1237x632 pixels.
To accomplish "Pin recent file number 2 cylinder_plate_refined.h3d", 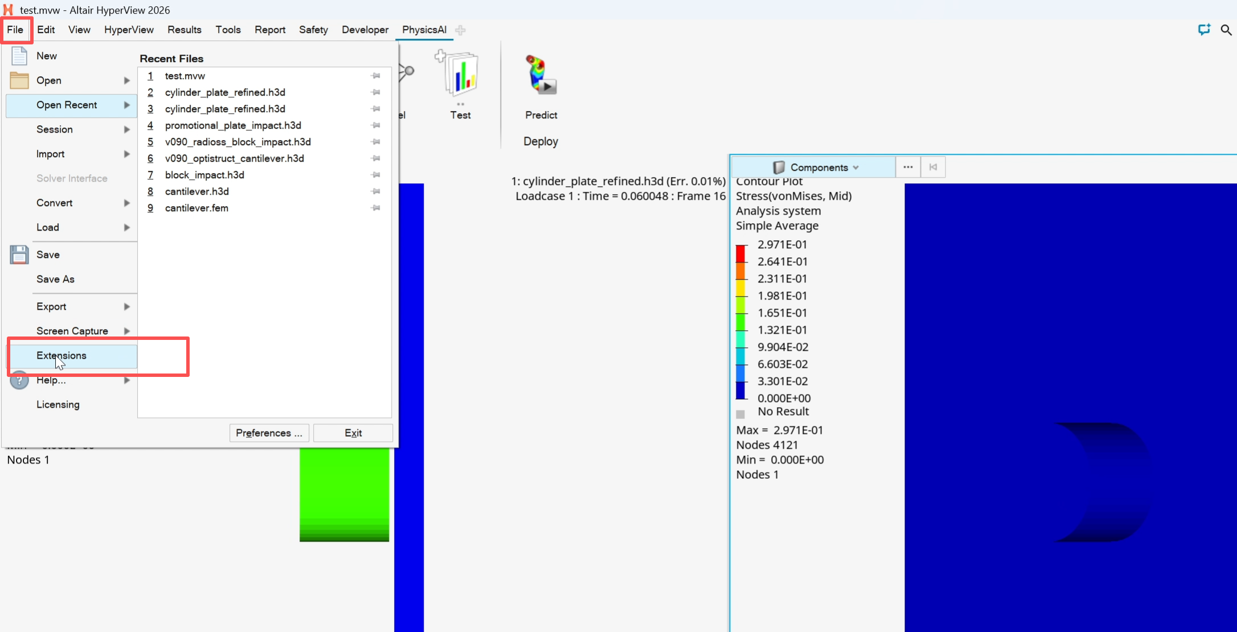I will pyautogui.click(x=376, y=92).
